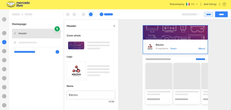Click the light blue secondary button top-right
This screenshot has width=231, height=110.
coord(209,14)
